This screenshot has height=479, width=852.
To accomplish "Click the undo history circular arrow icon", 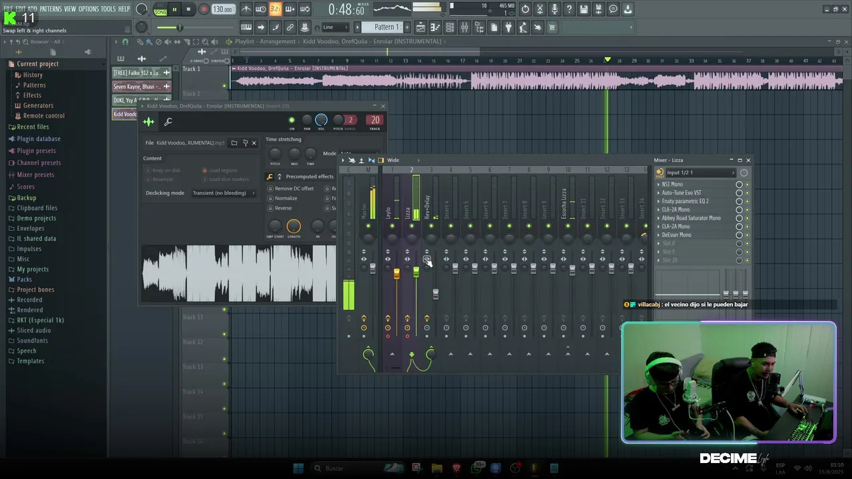I will point(525,9).
